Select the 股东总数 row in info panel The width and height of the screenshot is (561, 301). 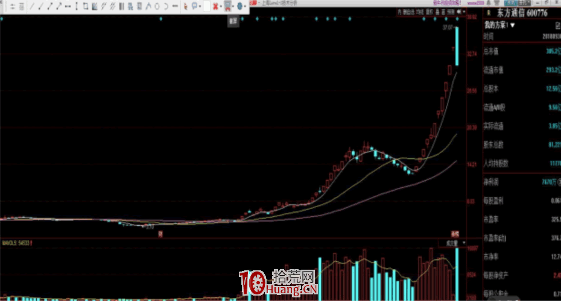[x=522, y=144]
